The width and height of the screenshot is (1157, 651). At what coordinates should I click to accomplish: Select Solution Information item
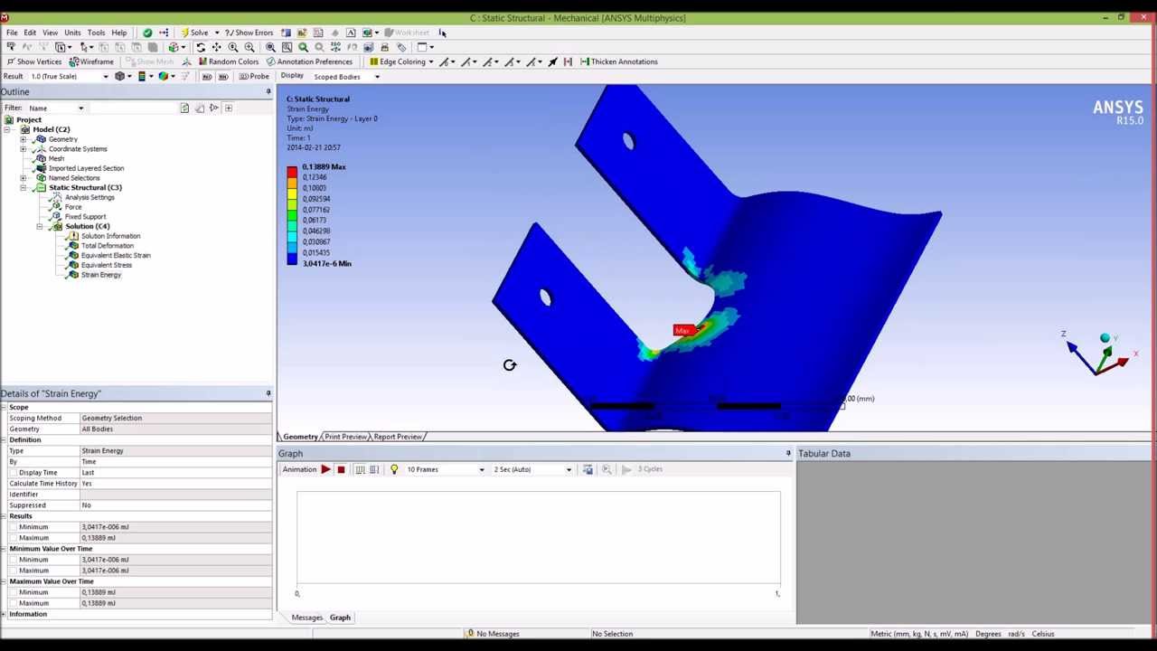[x=110, y=236]
